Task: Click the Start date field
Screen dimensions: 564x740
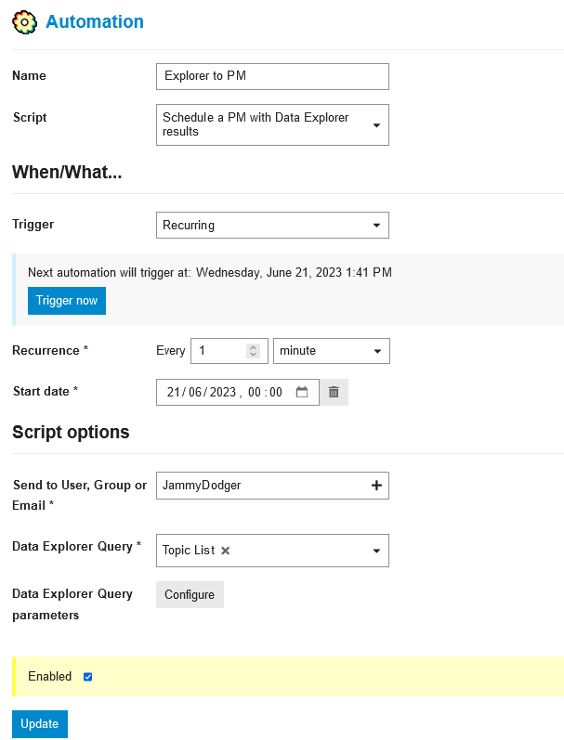Action: [238, 392]
